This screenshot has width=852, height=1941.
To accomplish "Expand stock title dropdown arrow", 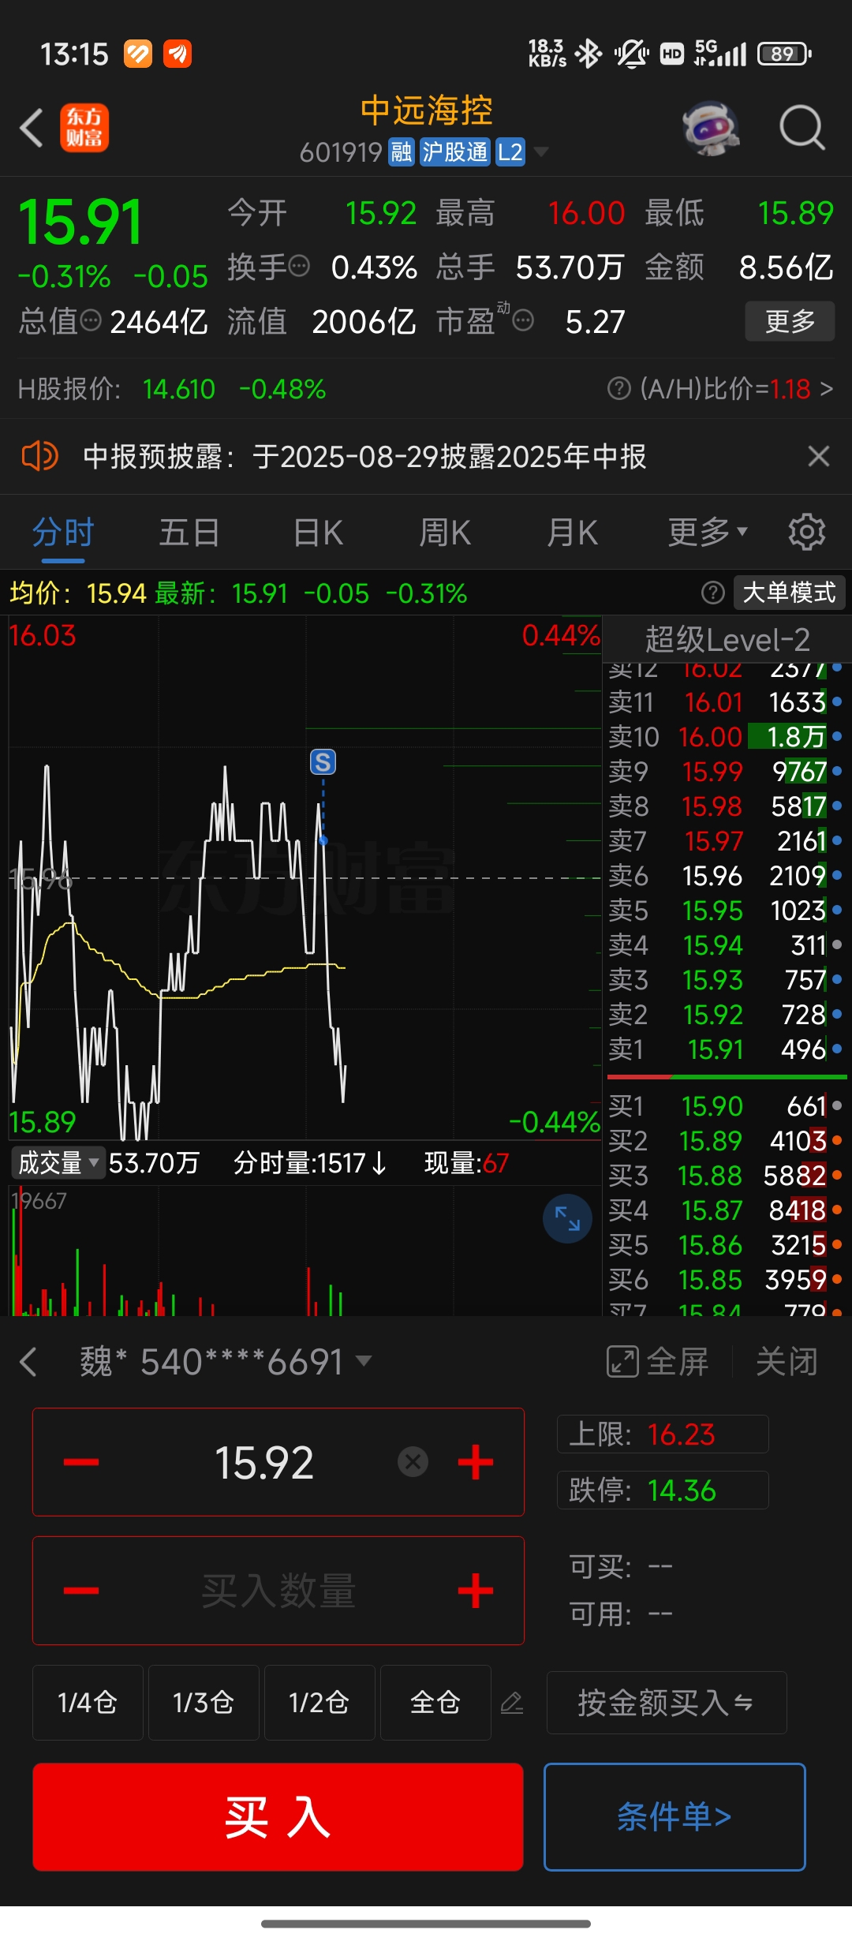I will [541, 151].
